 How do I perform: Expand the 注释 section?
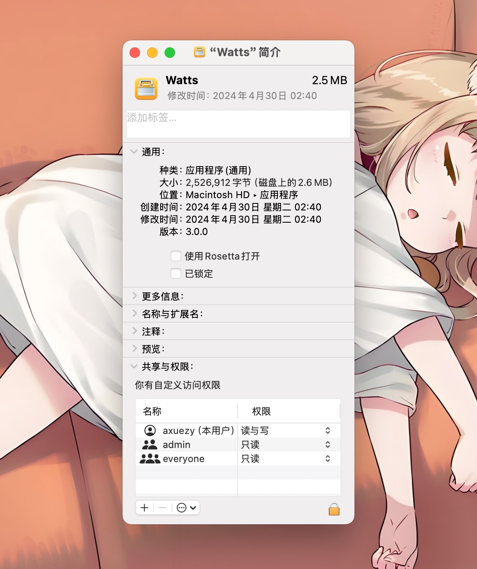point(134,331)
